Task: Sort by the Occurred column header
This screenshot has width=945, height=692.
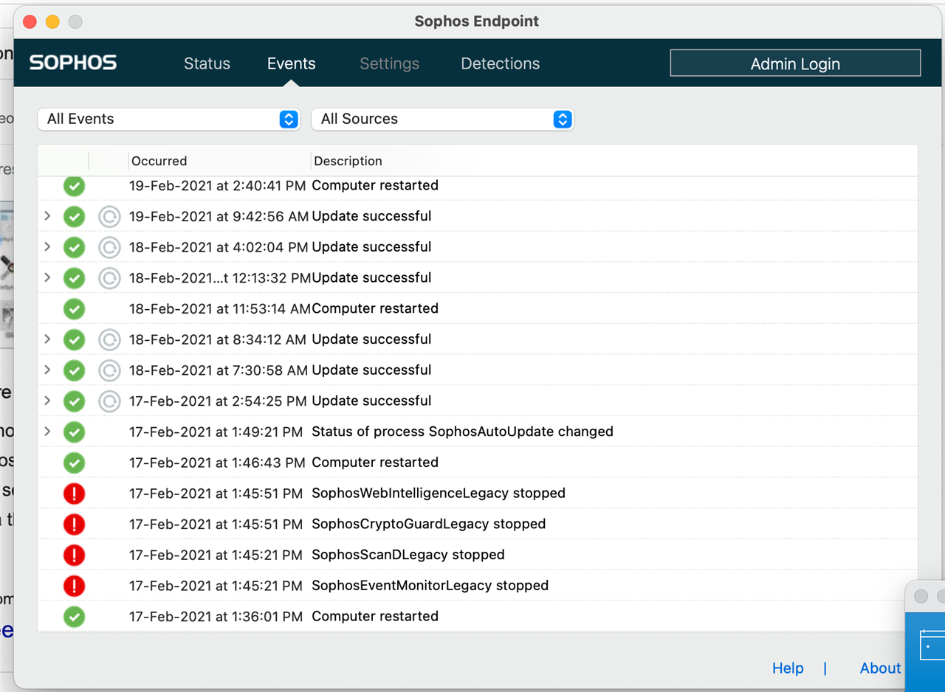Action: tap(159, 161)
